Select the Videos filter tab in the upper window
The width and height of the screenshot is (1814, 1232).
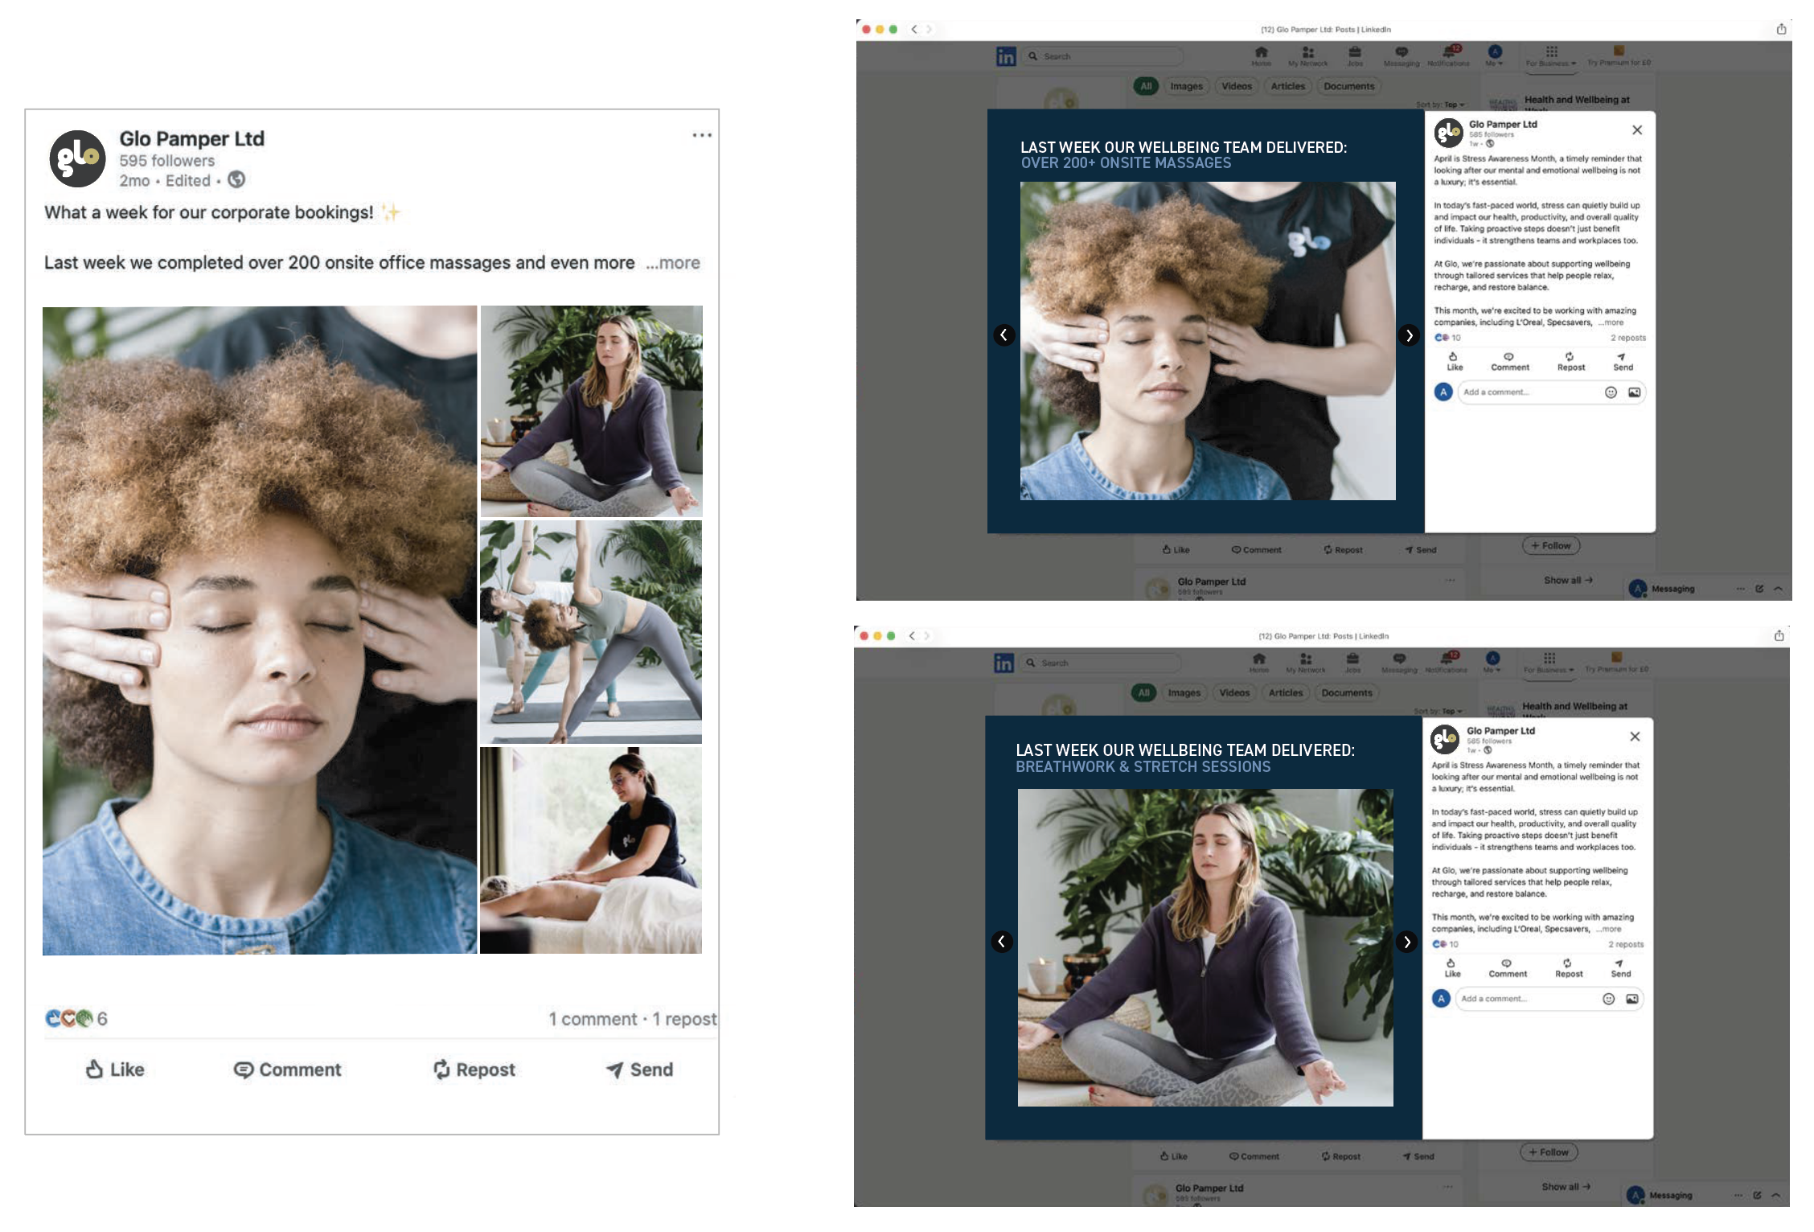tap(1236, 86)
